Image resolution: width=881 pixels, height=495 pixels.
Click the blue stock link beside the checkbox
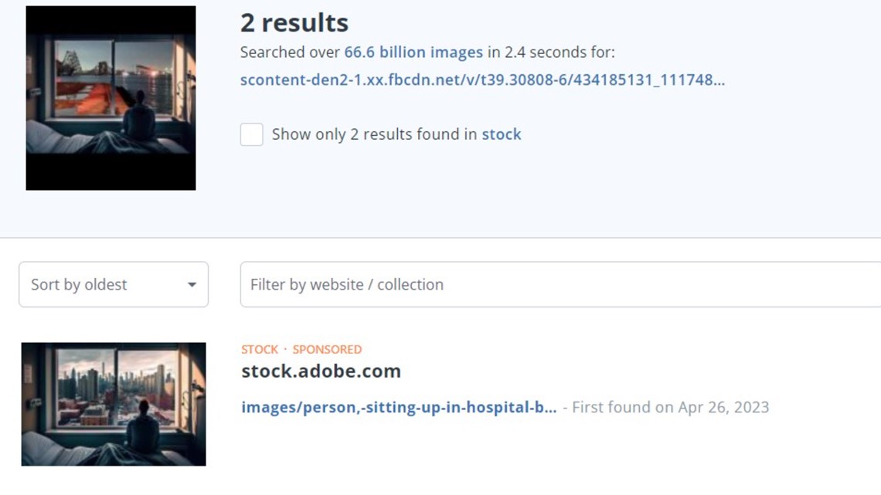502,134
